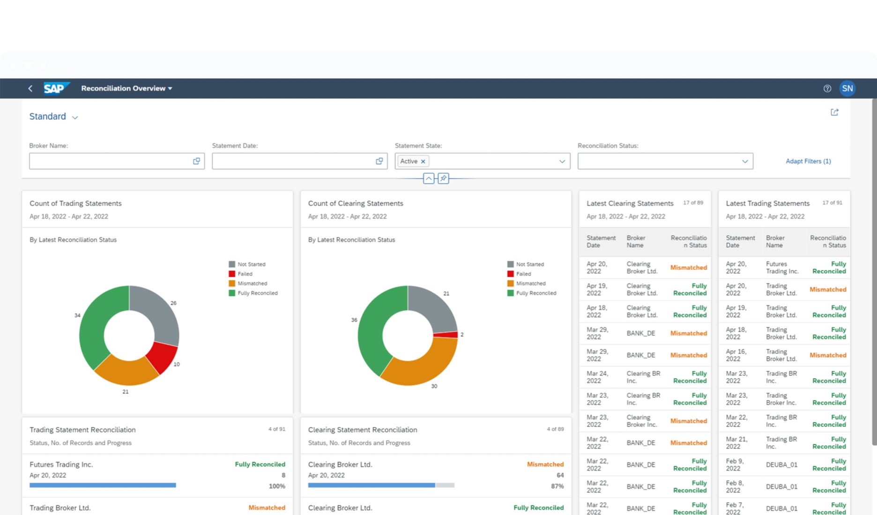Viewport: 877px width, 515px height.
Task: Open the SN user profile avatar
Action: 847,88
